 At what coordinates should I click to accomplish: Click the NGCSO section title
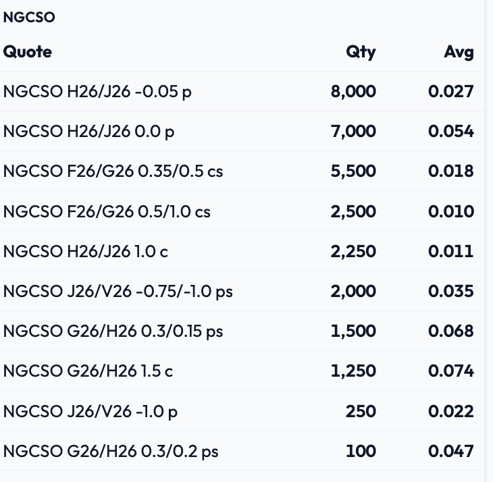point(29,17)
